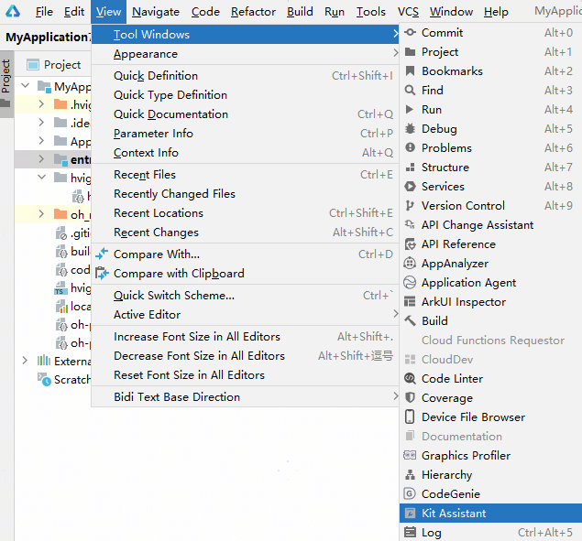Click Increase Font Size in All Editors

coord(197,337)
